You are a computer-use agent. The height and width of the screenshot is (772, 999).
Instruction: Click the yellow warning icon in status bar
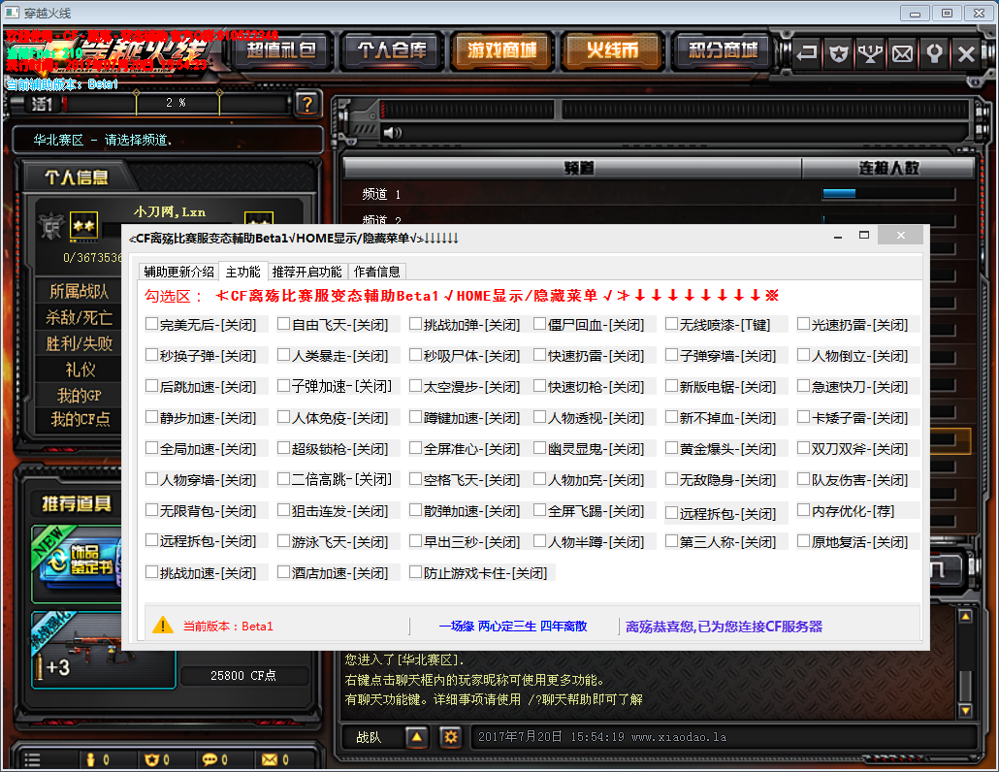[163, 625]
